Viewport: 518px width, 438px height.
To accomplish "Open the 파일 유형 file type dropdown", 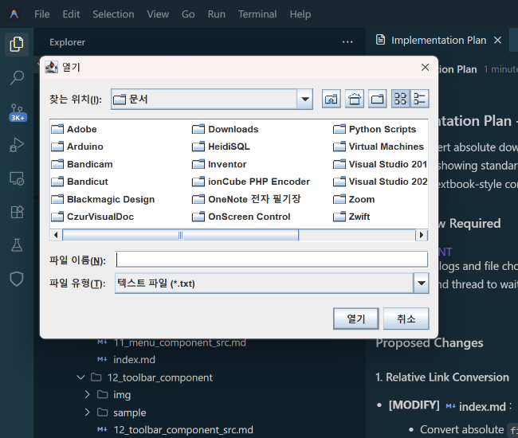I will tap(422, 284).
